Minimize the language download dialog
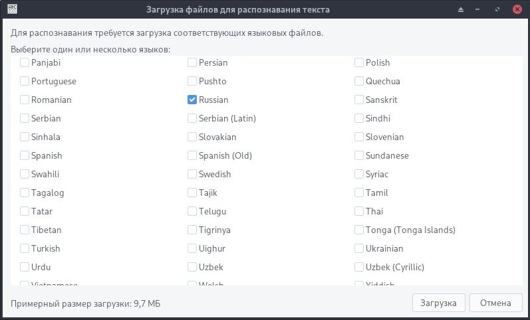This screenshot has height=320, width=530. point(479,10)
